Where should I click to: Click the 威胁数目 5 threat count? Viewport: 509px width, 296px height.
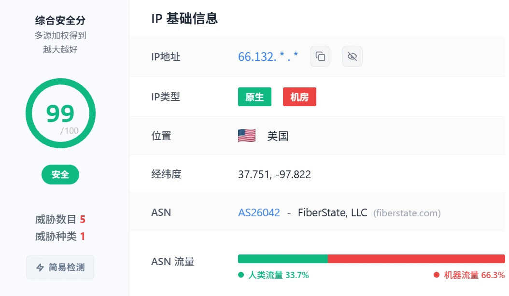(60, 219)
